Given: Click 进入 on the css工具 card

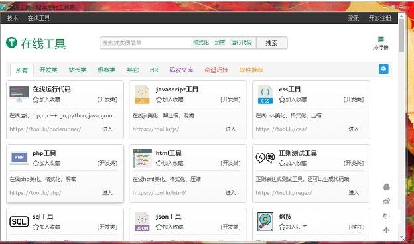Looking at the screenshot, I should [354, 129].
